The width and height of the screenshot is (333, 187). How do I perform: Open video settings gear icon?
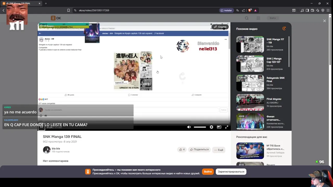[x=212, y=127]
